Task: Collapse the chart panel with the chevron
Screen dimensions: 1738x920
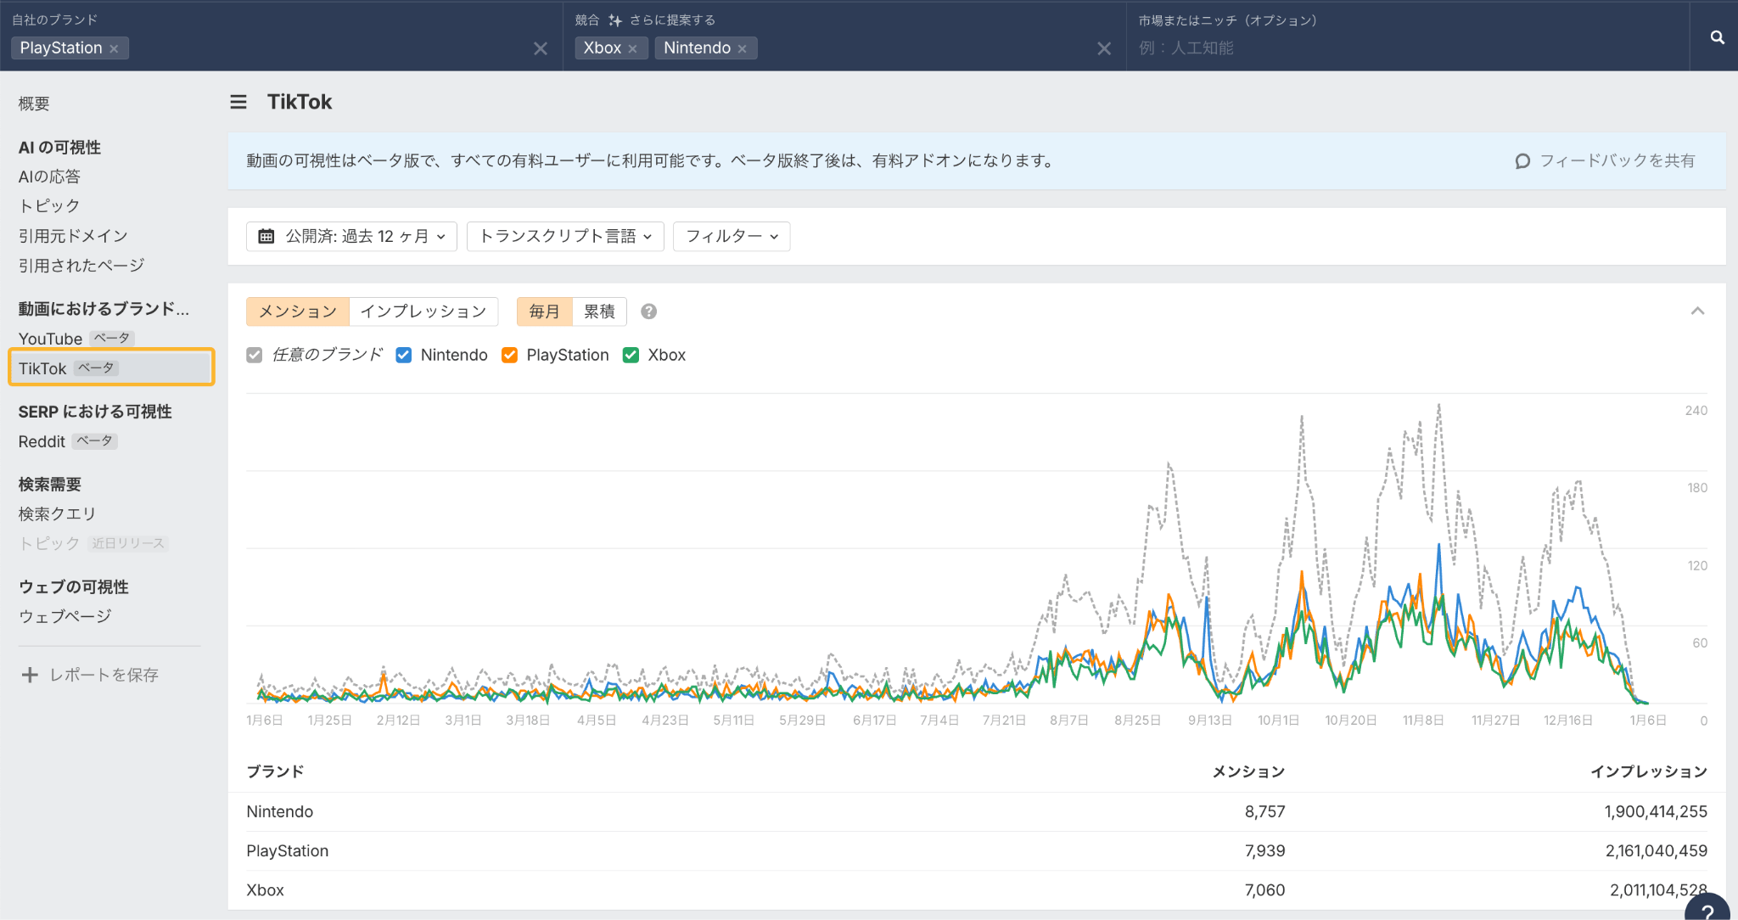Action: (x=1697, y=311)
